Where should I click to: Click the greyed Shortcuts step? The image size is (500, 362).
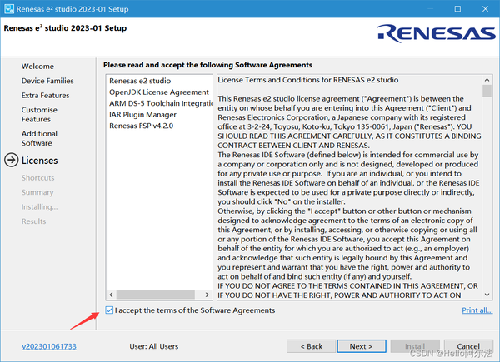pos(38,177)
